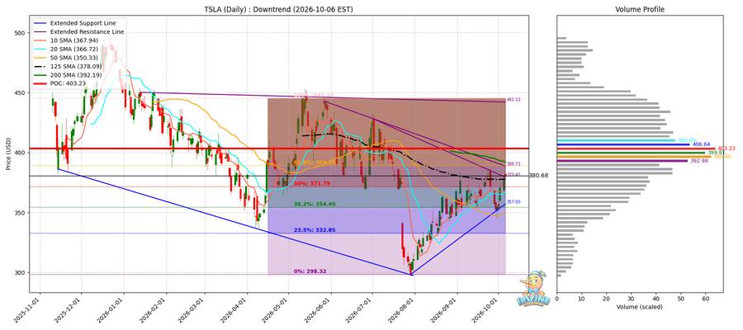Screen dimensions: 743x330
Task: Click the POC: 403.23 legend entry
Action: click(x=59, y=85)
